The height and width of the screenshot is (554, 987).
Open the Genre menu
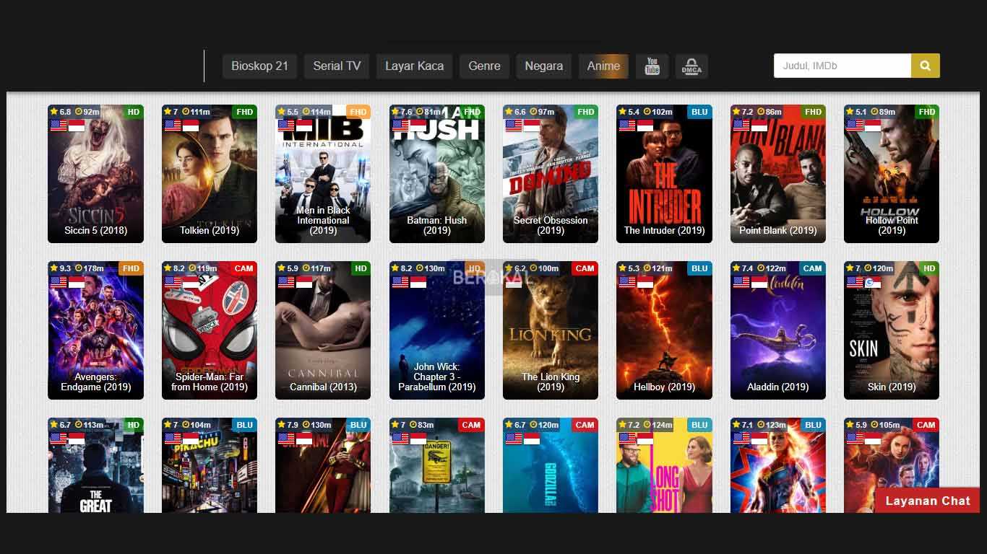point(484,66)
